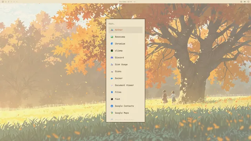251x141 pixels.
Task: Click the Foot terminal icon
Action: point(112,99)
